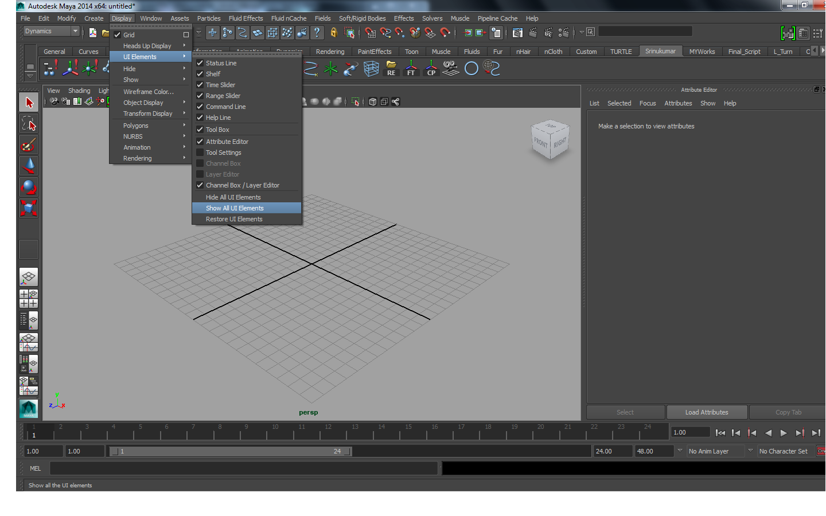Open the Dynamics menu set dropdown
Image resolution: width=826 pixels, height=516 pixels.
tap(52, 32)
